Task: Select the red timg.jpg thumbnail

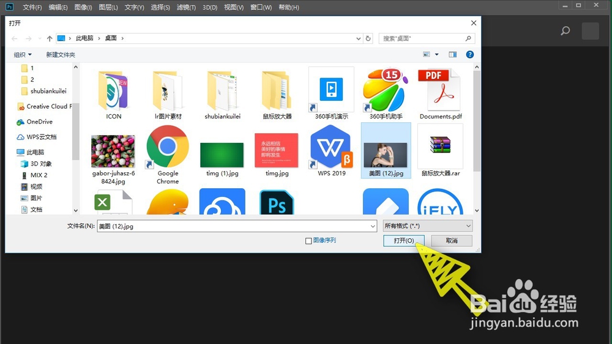Action: (x=277, y=150)
